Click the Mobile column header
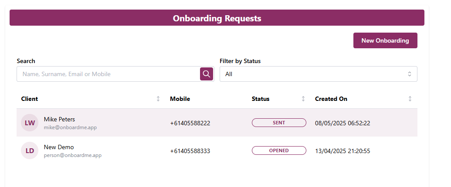This screenshot has width=451, height=187. pos(180,99)
